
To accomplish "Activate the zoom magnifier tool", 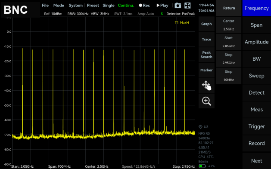I will tap(206, 101).
